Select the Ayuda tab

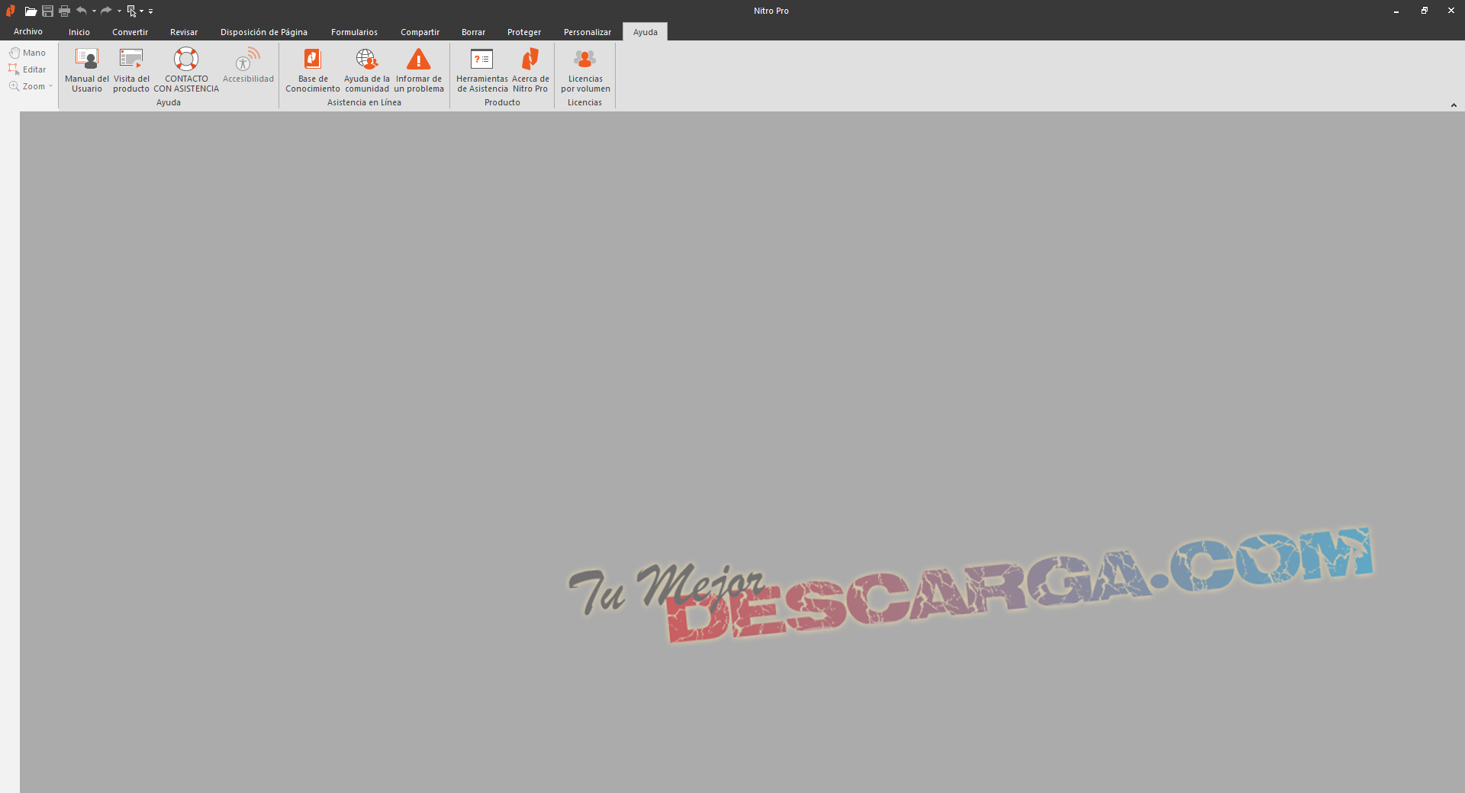645,32
